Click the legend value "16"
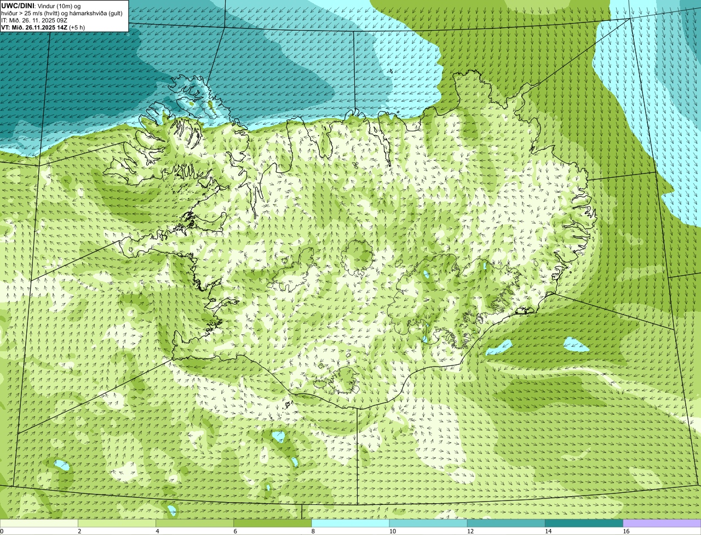This screenshot has height=535, width=701. [x=626, y=531]
